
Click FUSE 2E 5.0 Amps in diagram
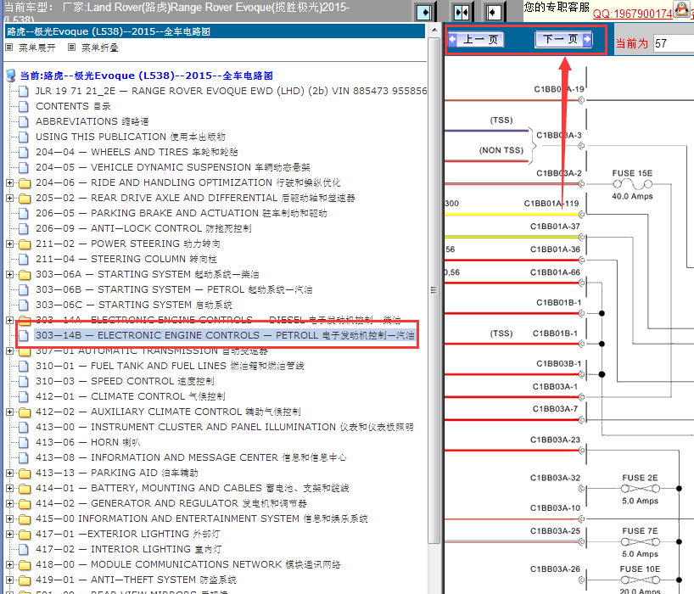640,489
